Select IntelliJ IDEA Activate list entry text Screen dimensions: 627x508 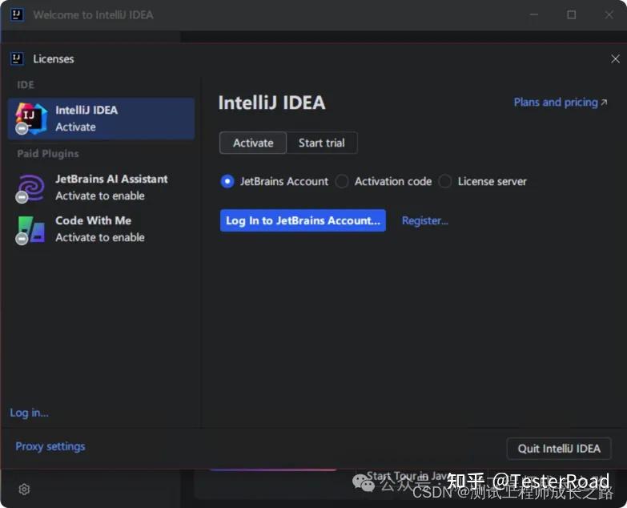(86, 119)
